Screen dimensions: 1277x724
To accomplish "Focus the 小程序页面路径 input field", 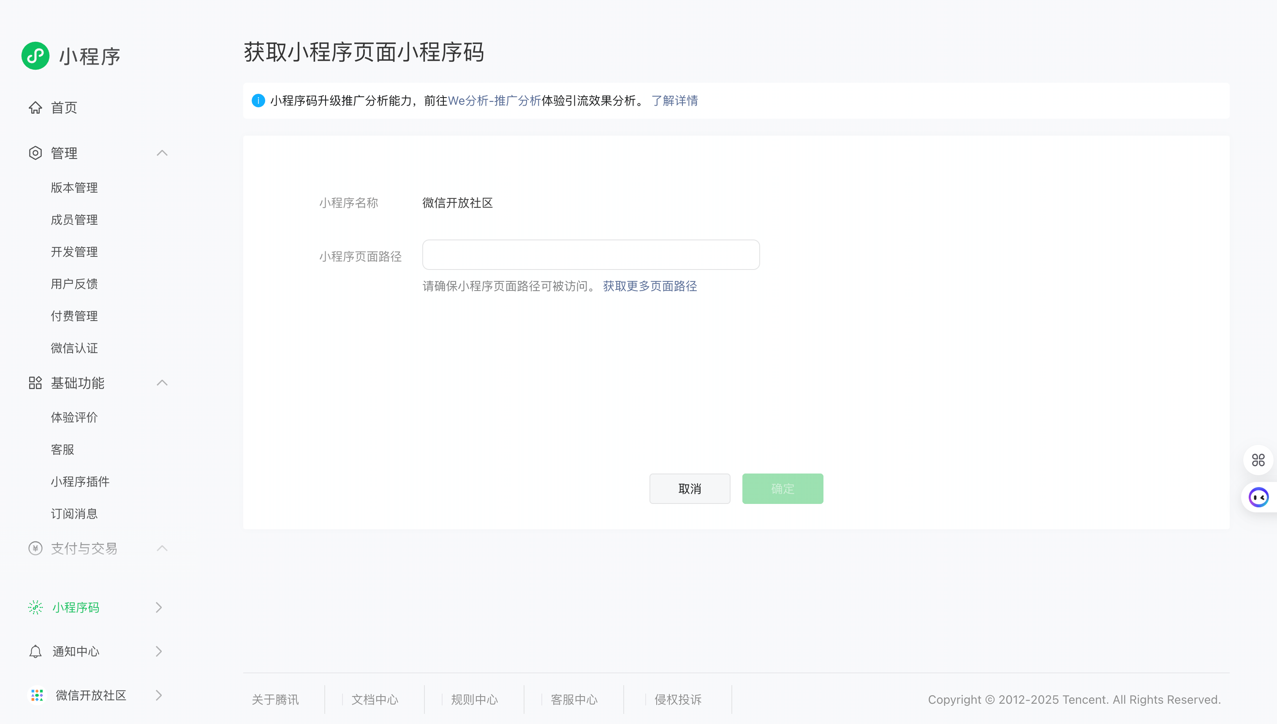I will 590,255.
